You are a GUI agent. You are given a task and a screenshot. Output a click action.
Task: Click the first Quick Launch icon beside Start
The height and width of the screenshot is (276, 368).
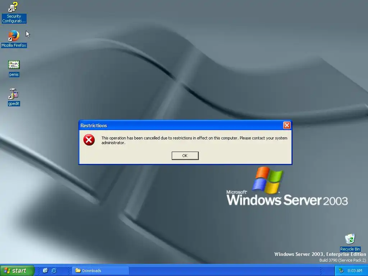(45, 271)
